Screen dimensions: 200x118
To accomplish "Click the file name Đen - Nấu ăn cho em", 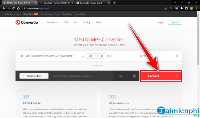I will coord(49,56).
